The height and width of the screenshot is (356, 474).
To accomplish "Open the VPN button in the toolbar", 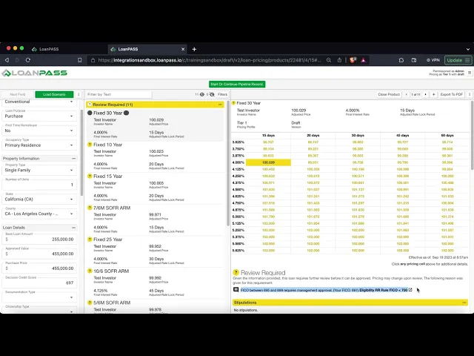I will point(433,60).
